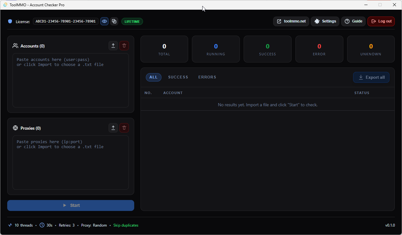Toggle license key visibility eye icon

coord(104,21)
